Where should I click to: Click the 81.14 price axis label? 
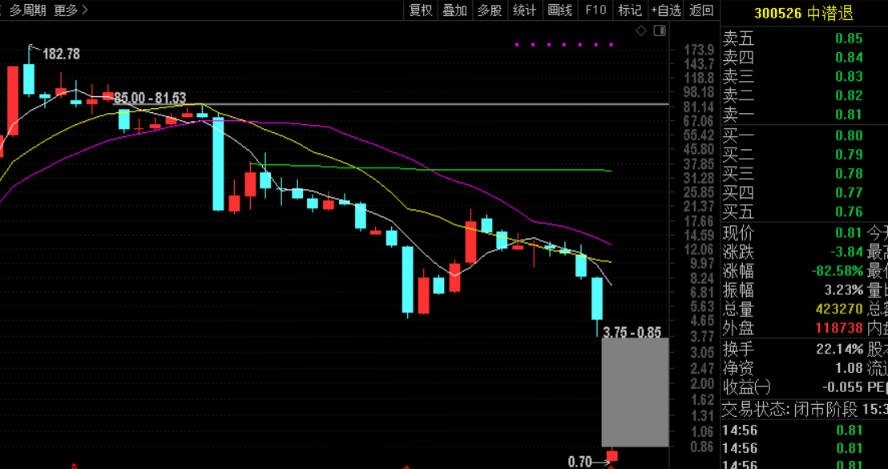click(700, 107)
